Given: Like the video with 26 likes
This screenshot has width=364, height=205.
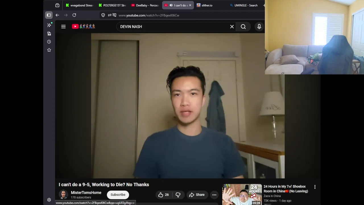Looking at the screenshot, I should pyautogui.click(x=164, y=195).
